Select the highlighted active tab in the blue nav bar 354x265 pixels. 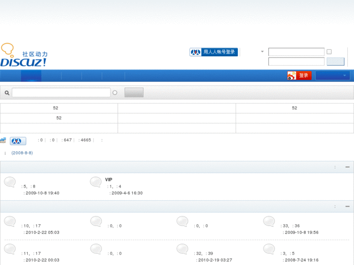click(31, 76)
